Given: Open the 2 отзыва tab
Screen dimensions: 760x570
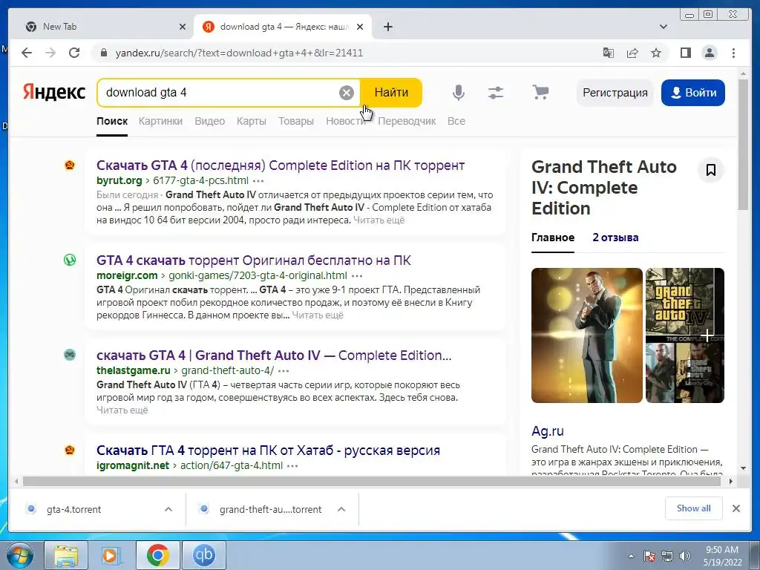Looking at the screenshot, I should tap(615, 237).
